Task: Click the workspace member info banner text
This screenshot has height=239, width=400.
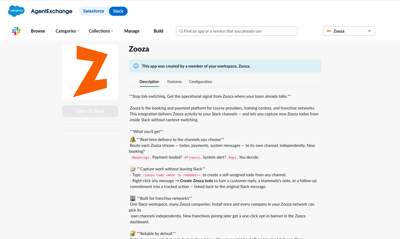Action: (196, 66)
